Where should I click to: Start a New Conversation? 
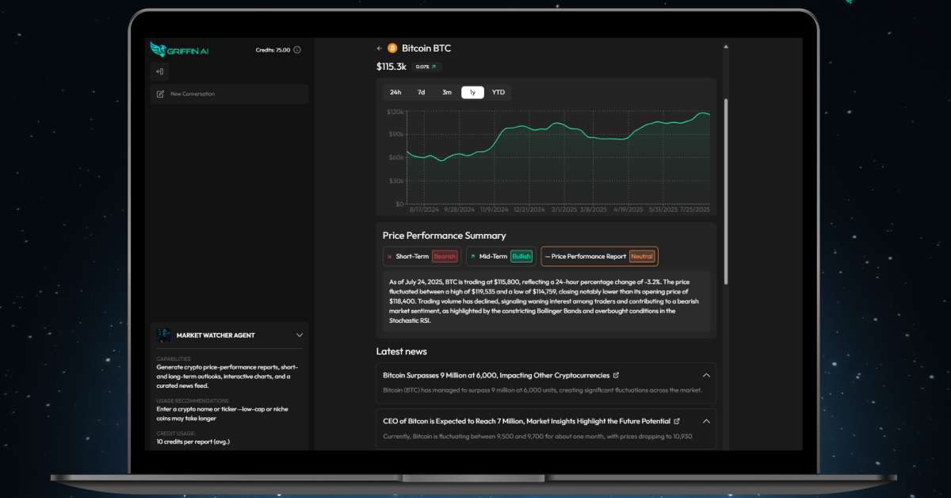tap(229, 94)
